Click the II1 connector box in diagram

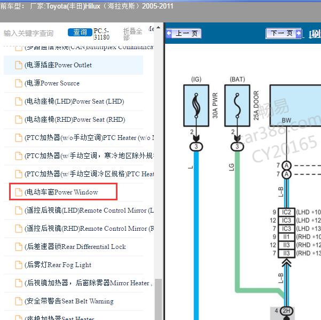(x=286, y=237)
